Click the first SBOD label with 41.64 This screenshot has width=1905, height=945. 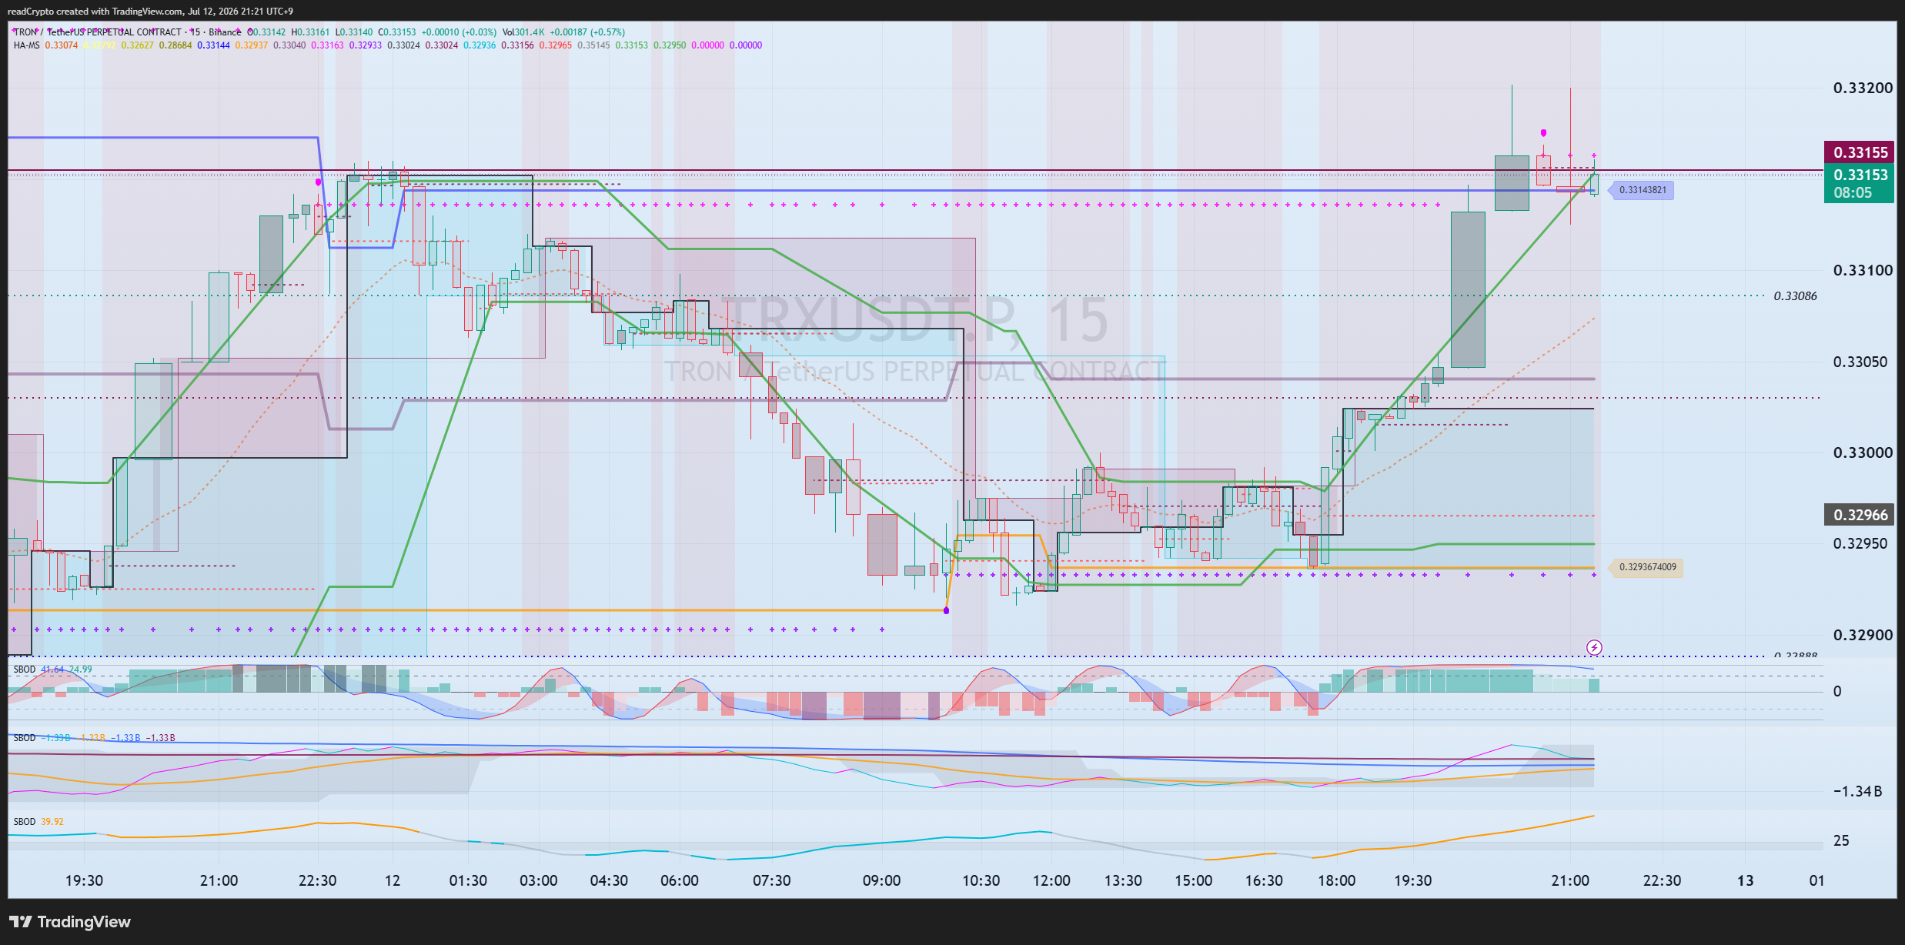(52, 670)
